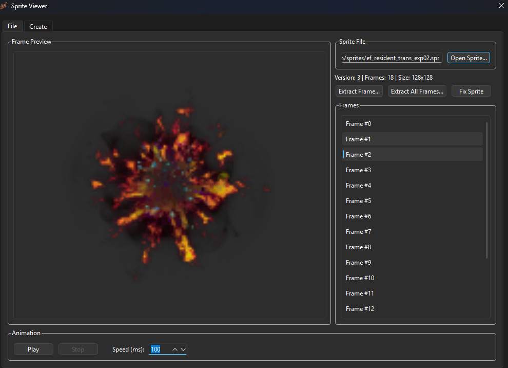Click the Open Sprite... button
This screenshot has width=508, height=368.
coord(468,58)
